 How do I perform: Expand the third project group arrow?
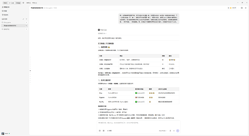(26, 29)
